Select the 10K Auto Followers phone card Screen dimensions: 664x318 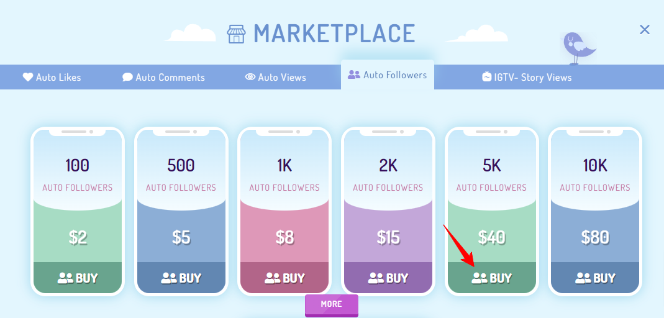pyautogui.click(x=595, y=211)
